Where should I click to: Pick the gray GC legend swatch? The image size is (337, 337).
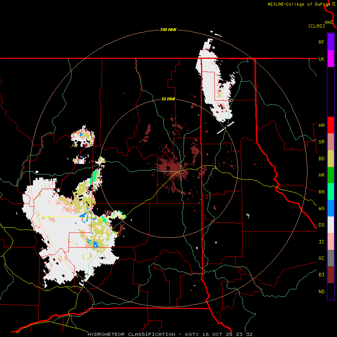click(331, 258)
